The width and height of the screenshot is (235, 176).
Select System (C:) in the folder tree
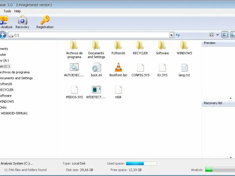pyautogui.click(x=5, y=66)
